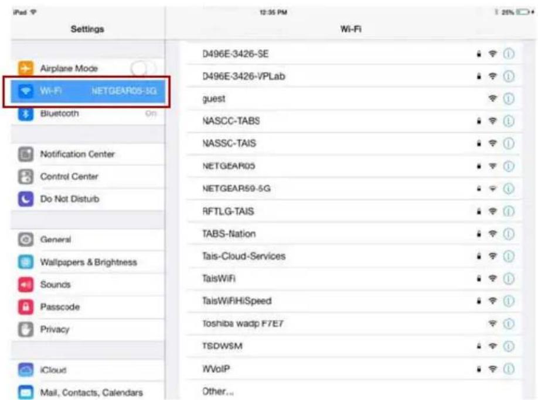Open info for TABS-Nation network

[x=509, y=234]
